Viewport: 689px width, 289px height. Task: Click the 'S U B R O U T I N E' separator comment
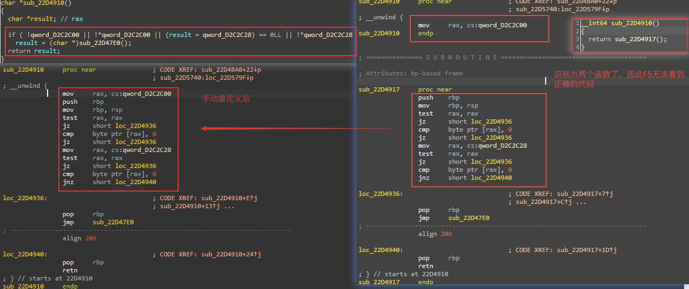(462, 57)
